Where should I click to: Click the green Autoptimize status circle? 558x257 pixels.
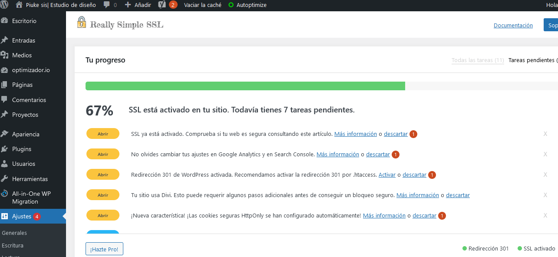pos(231,5)
